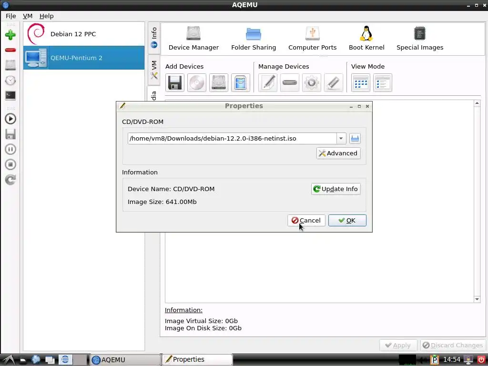The width and height of the screenshot is (488, 366).
Task: Click the scrollbar down arrow in device list
Action: pyautogui.click(x=477, y=299)
